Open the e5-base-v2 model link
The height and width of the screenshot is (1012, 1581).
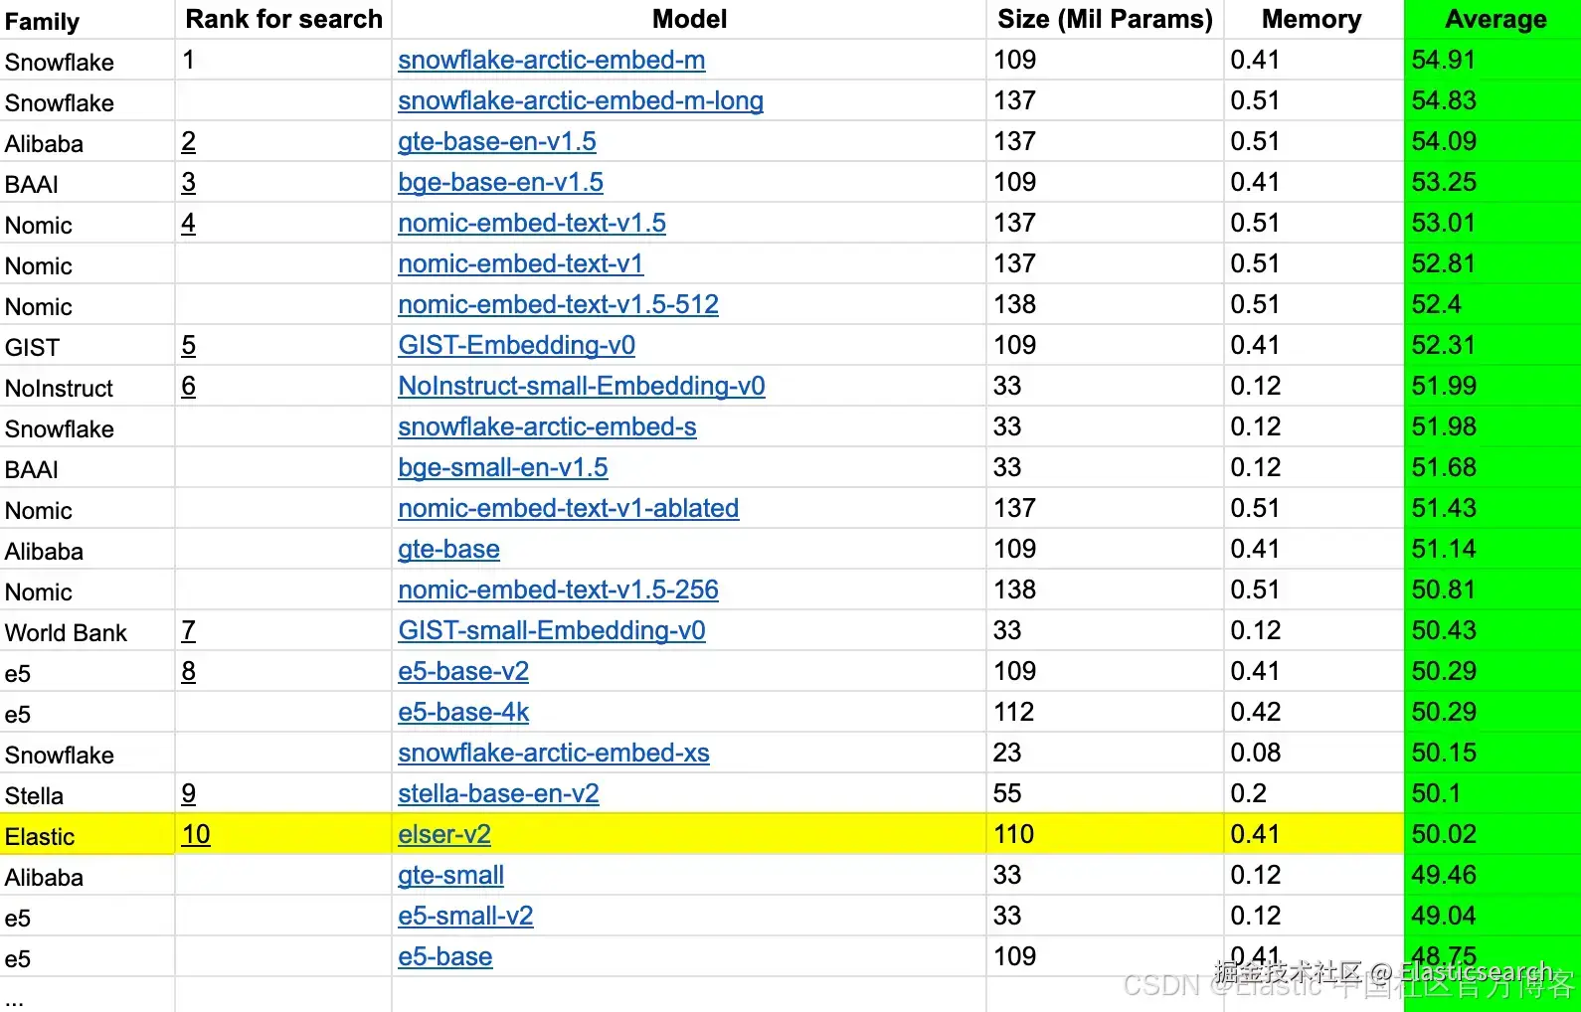tap(463, 672)
